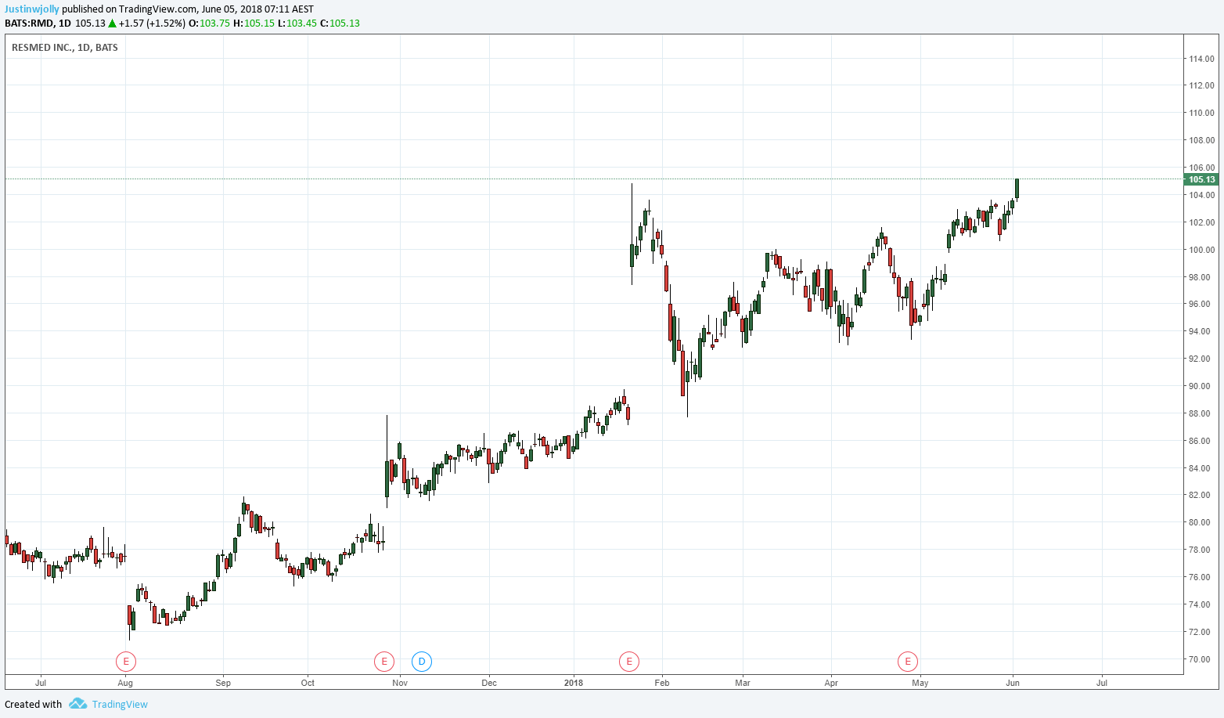The image size is (1224, 718).
Task: Click the 105.13 current price label
Action: pos(1201,179)
